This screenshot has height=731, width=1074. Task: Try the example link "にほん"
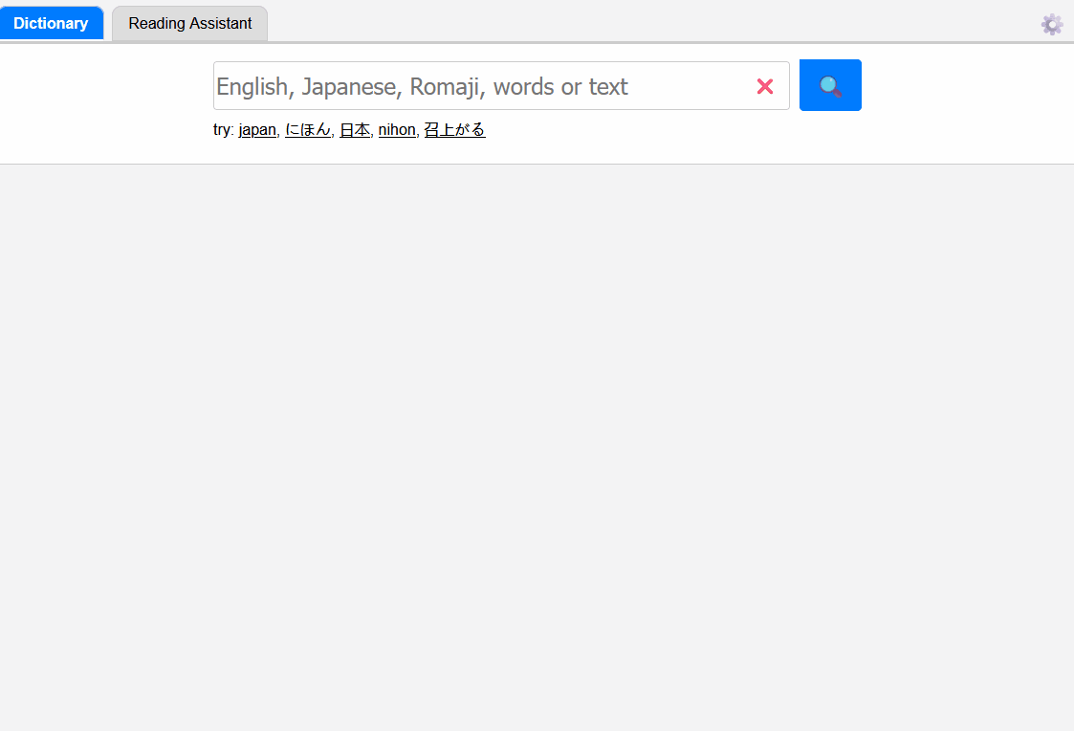(x=308, y=130)
